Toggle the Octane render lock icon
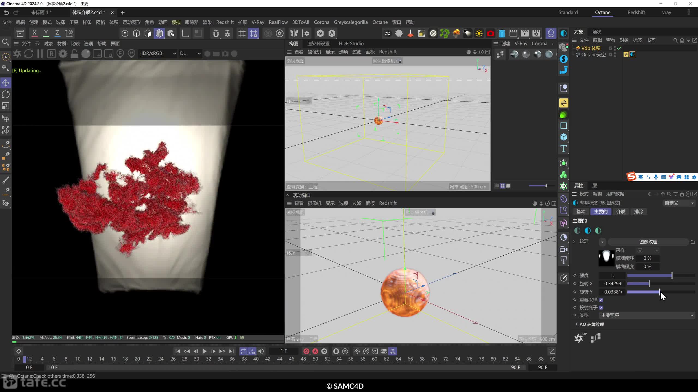This screenshot has width=698, height=392. [x=74, y=54]
